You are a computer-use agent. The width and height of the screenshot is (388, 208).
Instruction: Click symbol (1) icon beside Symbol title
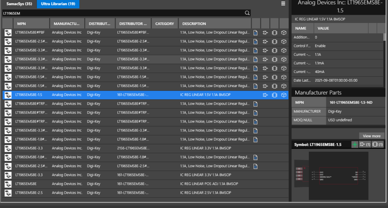click(365, 144)
